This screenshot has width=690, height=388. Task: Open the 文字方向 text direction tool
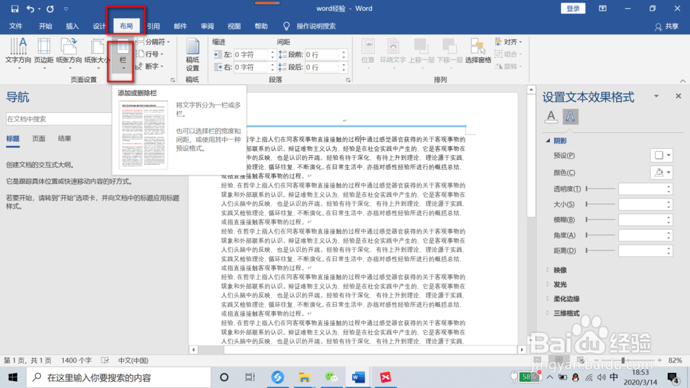[18, 53]
